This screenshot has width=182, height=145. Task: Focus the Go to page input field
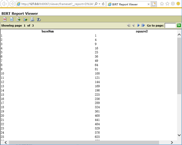pyautogui.click(x=170, y=26)
